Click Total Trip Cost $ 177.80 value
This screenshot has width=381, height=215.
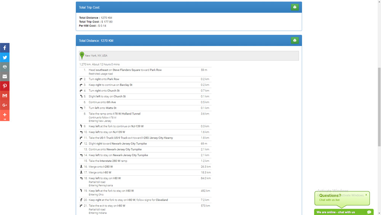coord(107,22)
